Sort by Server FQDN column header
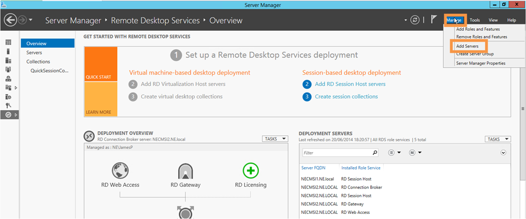The width and height of the screenshot is (526, 219). pyautogui.click(x=313, y=168)
